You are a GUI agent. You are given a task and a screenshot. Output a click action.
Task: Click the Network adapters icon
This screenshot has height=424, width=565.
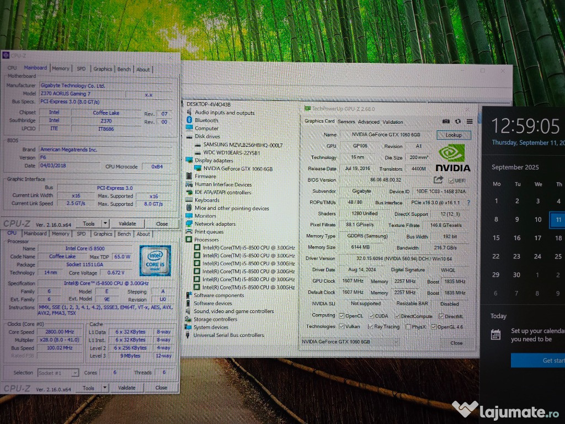(189, 224)
